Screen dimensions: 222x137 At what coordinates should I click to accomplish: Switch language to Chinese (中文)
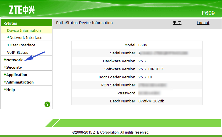(x=177, y=23)
